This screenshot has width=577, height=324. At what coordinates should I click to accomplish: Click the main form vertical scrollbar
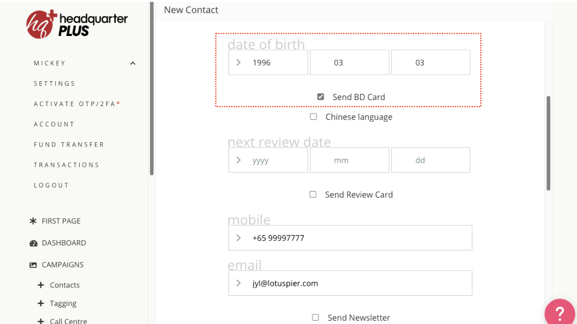(548, 143)
